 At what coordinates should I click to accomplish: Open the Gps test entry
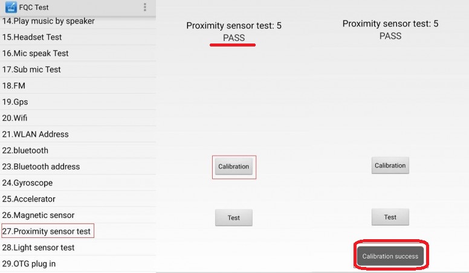click(15, 102)
